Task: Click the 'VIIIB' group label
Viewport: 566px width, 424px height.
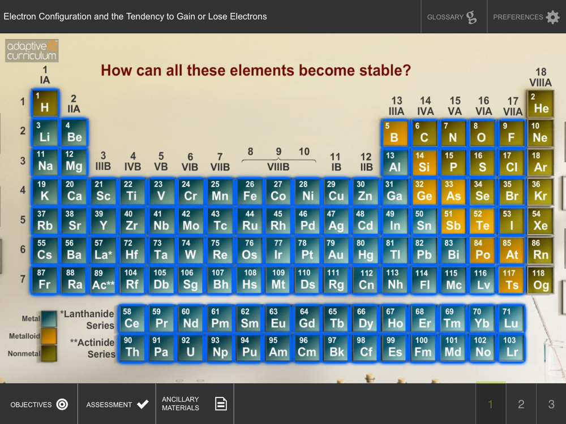Action: (278, 167)
